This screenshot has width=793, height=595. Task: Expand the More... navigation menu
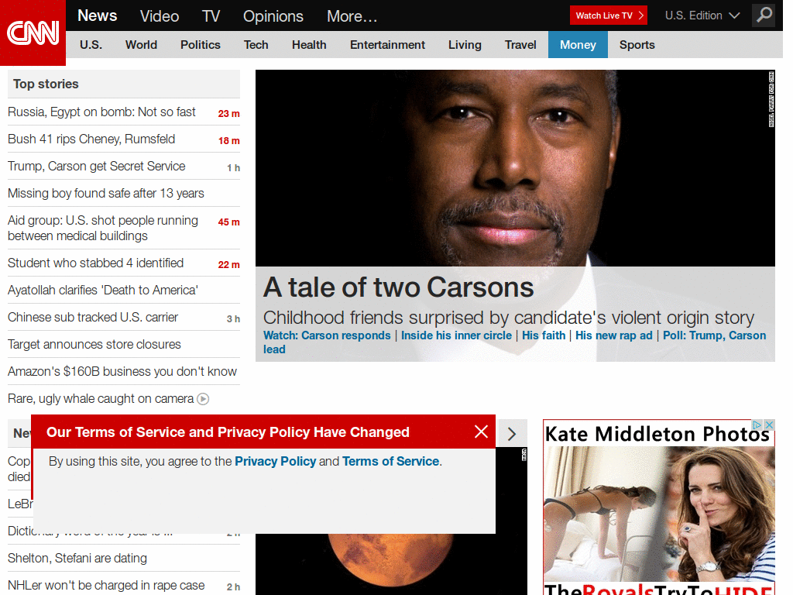pos(352,15)
